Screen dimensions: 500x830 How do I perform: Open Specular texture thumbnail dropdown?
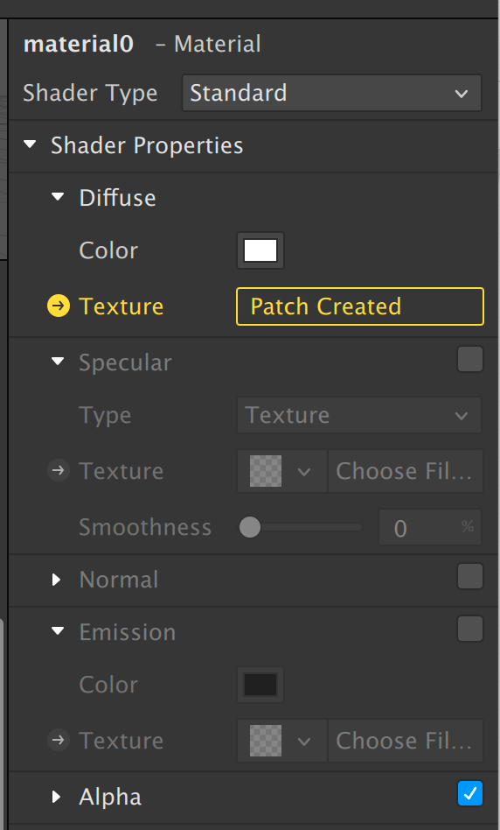point(282,471)
